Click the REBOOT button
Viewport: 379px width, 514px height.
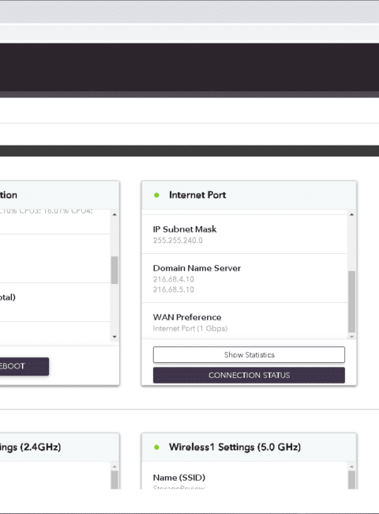tap(24, 366)
